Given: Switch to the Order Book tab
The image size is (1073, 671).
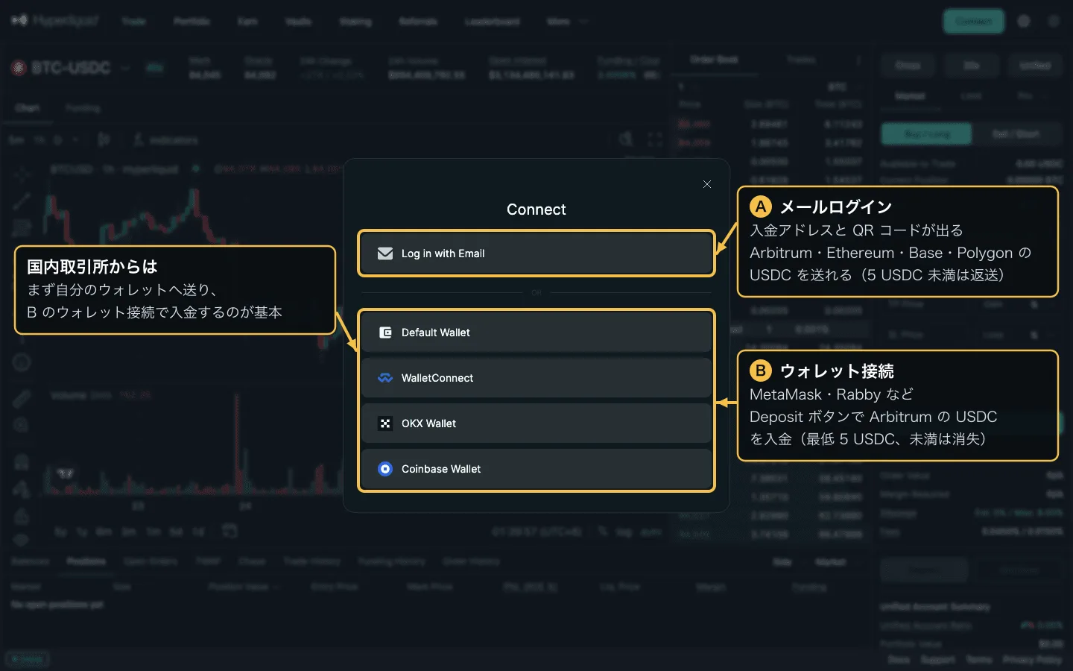Looking at the screenshot, I should coord(714,60).
